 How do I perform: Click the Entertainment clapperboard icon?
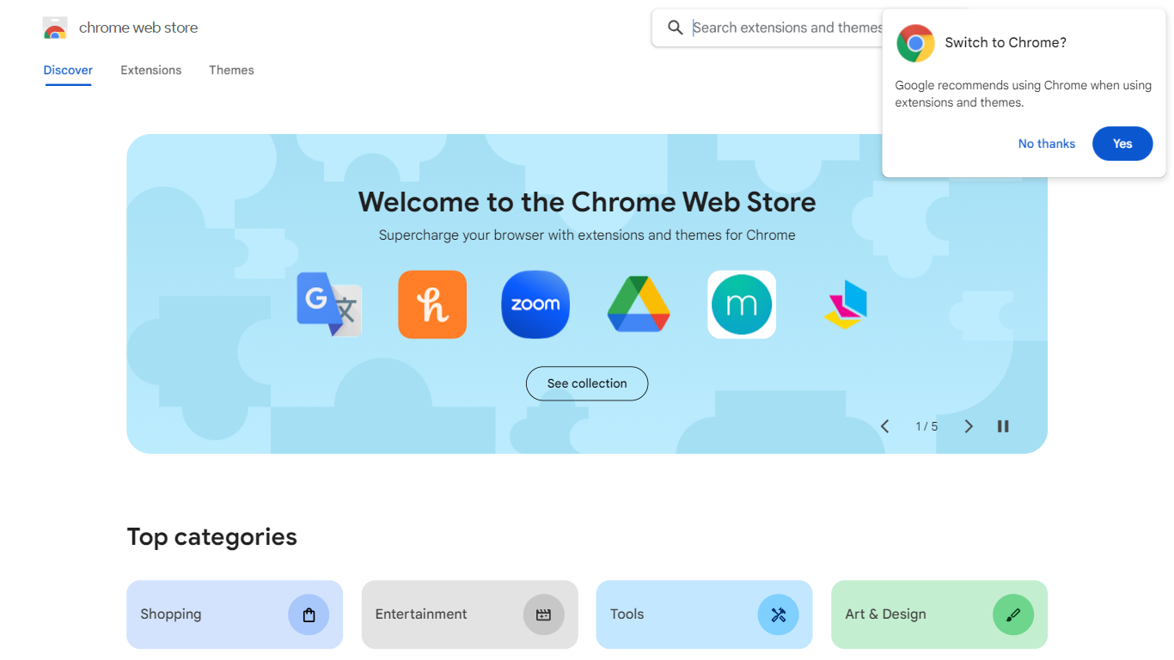coord(543,614)
